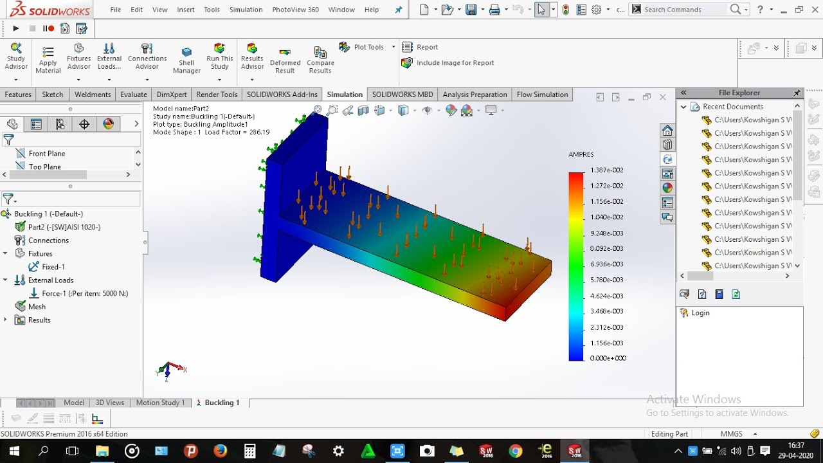Click Apply Material icon
This screenshot has height=463, width=823.
(x=48, y=59)
